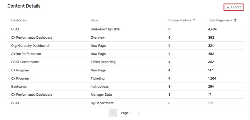250x120 pixels.
Task: Click the Page column header
Action: (x=94, y=20)
